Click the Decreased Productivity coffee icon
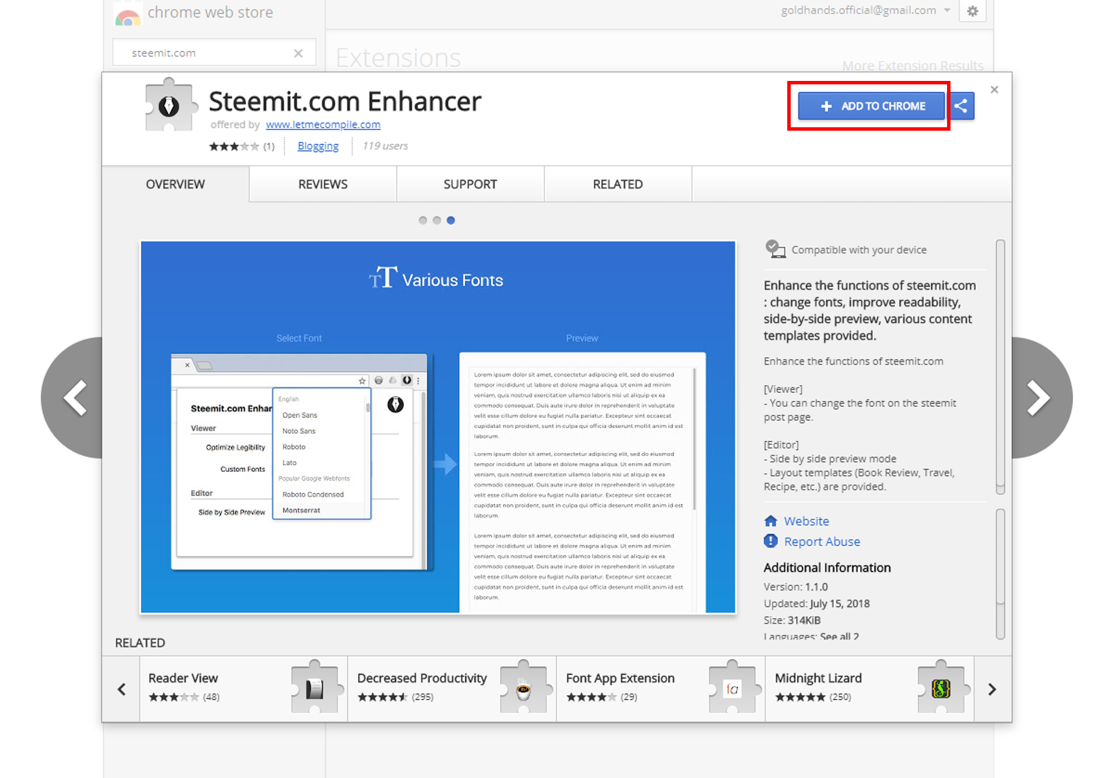The width and height of the screenshot is (1111, 778). point(524,687)
